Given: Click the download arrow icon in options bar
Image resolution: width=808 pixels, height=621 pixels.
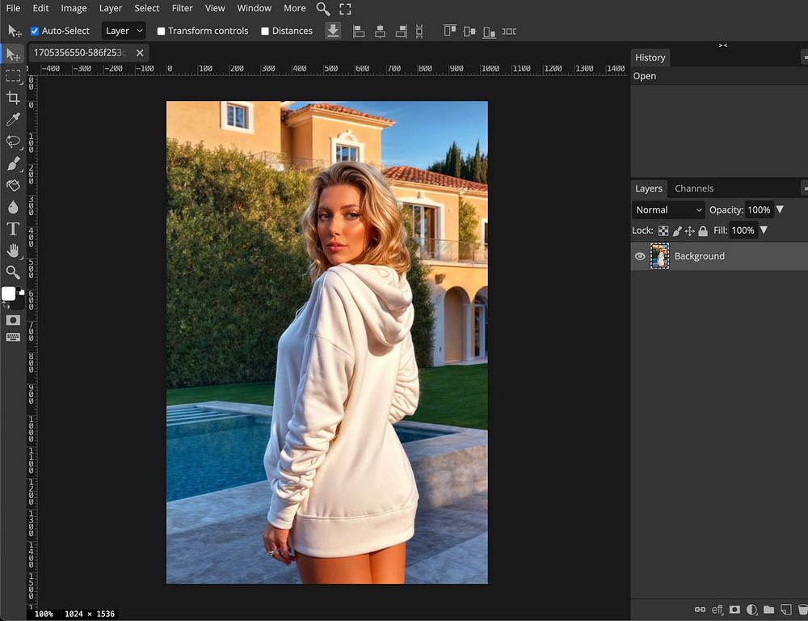Looking at the screenshot, I should 333,31.
